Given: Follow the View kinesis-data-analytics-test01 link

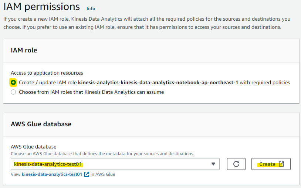Looking at the screenshot, I should 52,174.
